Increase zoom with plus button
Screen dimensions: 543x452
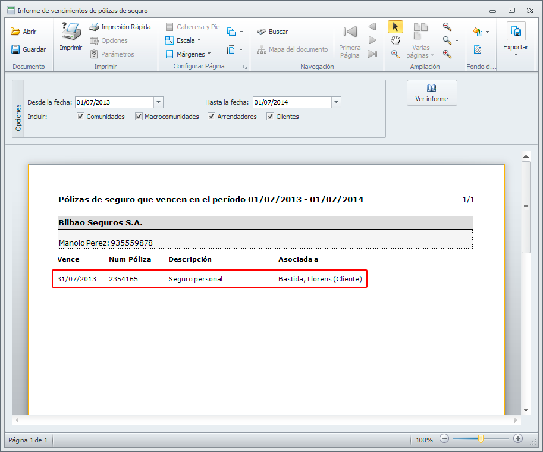[517, 439]
